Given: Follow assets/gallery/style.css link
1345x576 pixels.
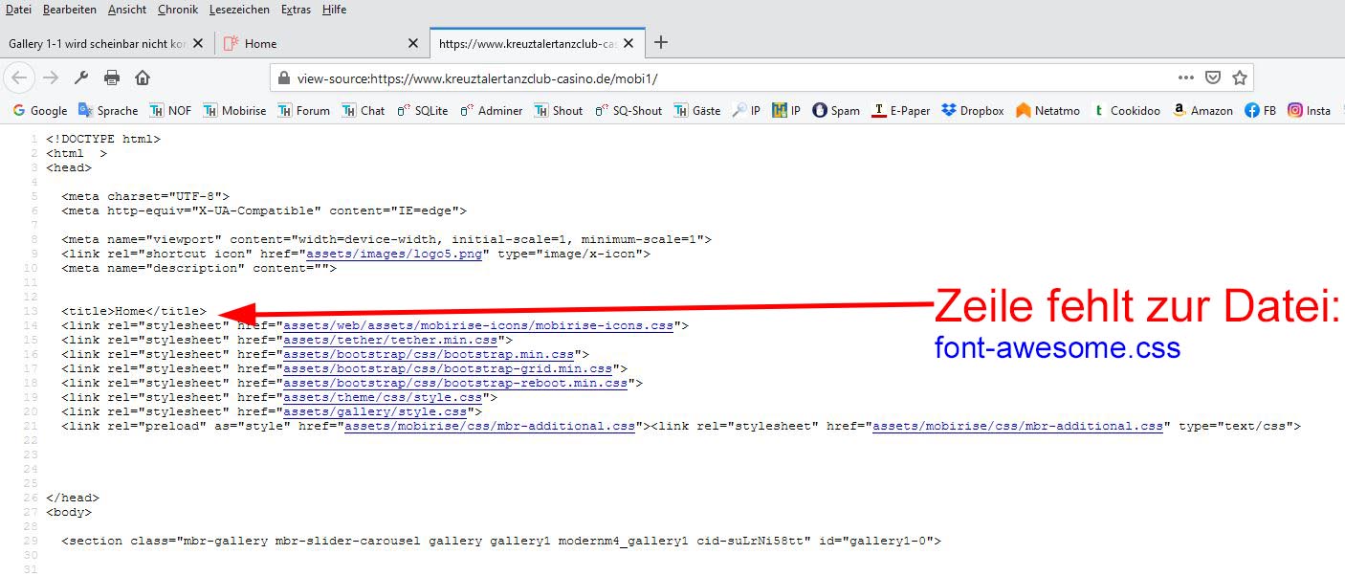Looking at the screenshot, I should (x=375, y=411).
